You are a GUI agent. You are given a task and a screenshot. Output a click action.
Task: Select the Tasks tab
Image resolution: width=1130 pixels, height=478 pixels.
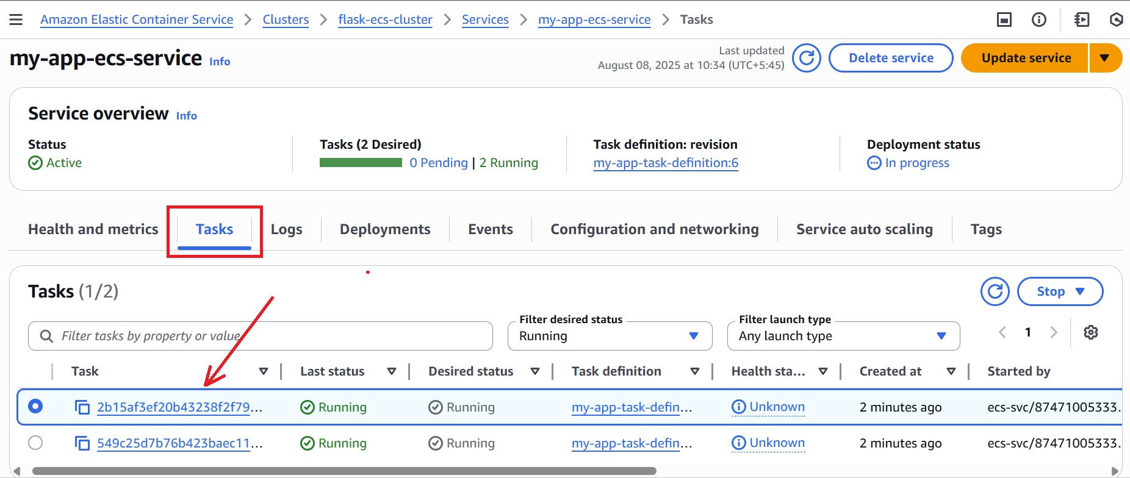[x=214, y=229]
